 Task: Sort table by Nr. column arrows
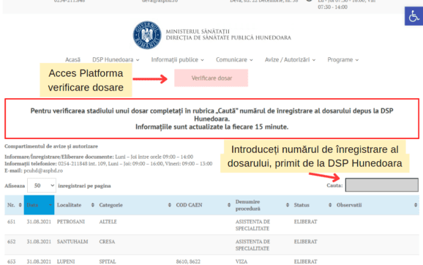click(20, 205)
